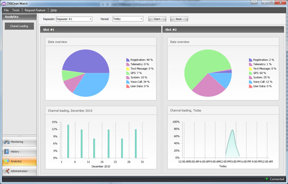Click 'System: 10 %' legend text
Viewport: 288px width, 184px height.
[139, 77]
